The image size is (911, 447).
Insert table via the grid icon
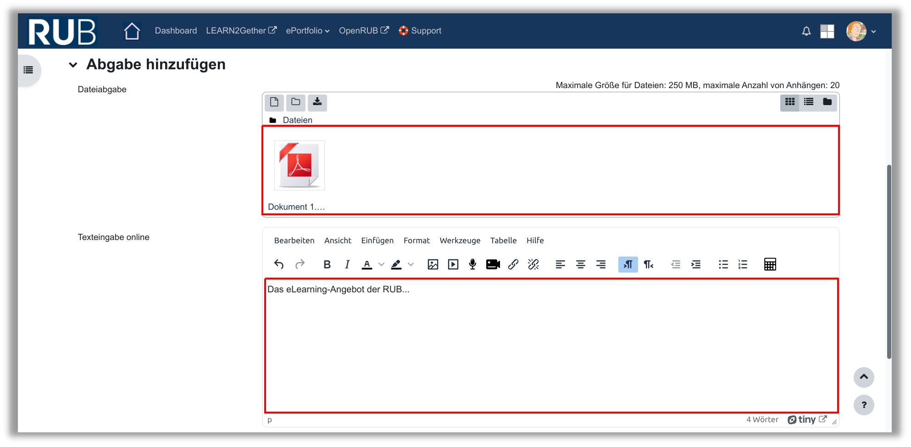point(770,264)
